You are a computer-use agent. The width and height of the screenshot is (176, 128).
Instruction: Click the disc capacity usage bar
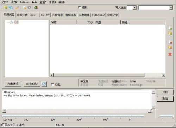tap(88, 116)
